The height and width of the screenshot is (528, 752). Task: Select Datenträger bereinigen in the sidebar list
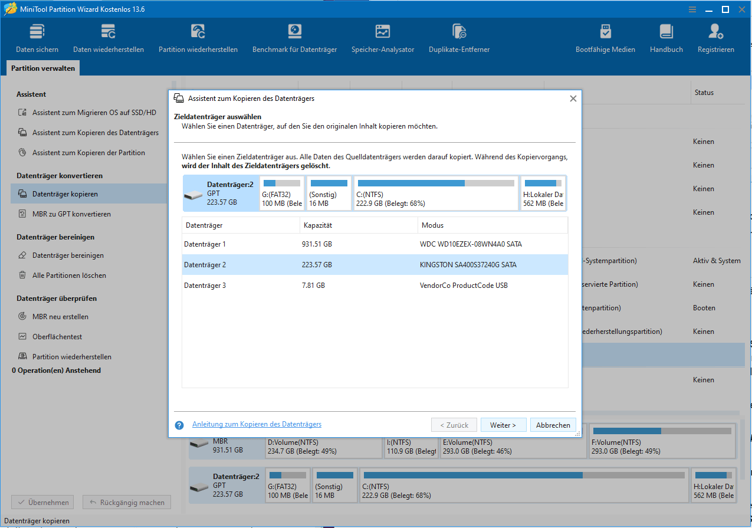(x=68, y=255)
